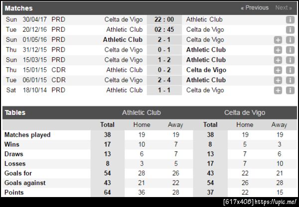The image size is (299, 207).
Task: Click Athletic Club tables column header
Action: [142, 113]
